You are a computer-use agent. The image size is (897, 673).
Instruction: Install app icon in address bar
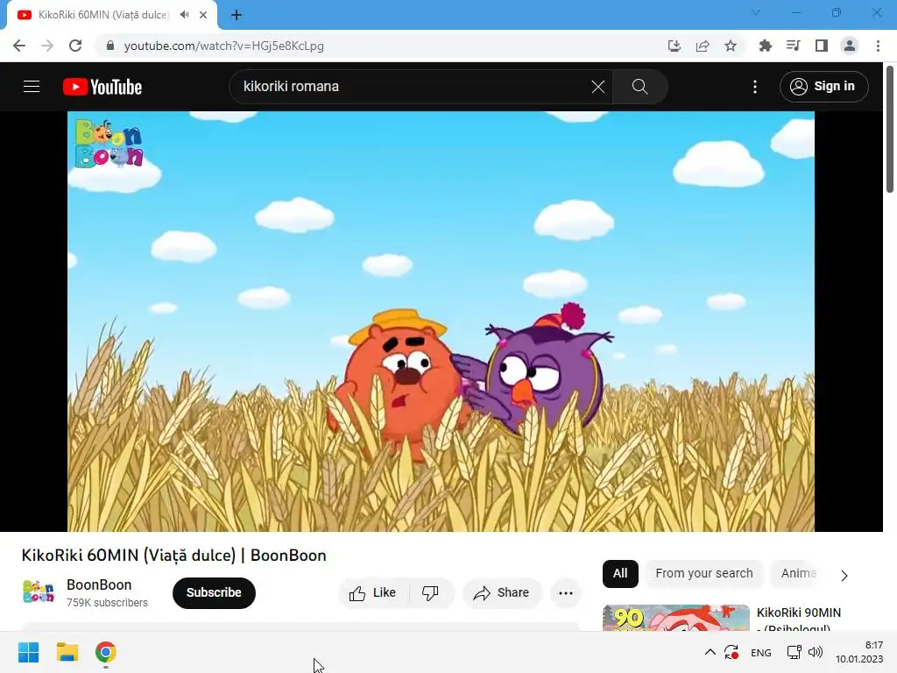pos(675,46)
